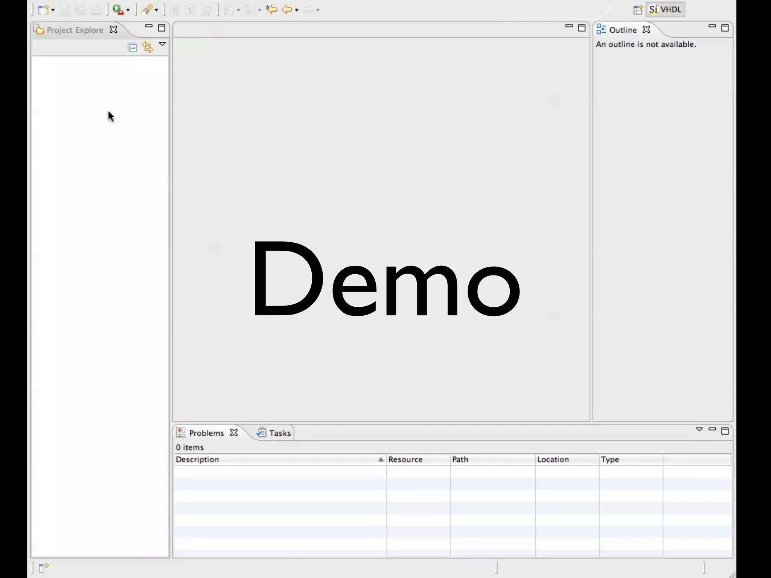Maximize the Outline panel
The height and width of the screenshot is (578, 771).
tap(725, 28)
